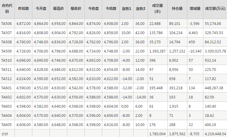Select TA507 涨跌2 value 42.00
This screenshot has height=137, width=227.
[140, 33]
